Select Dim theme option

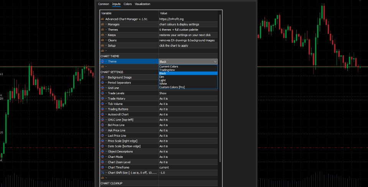pos(188,77)
